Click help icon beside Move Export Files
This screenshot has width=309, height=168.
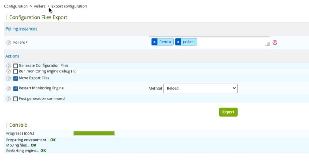(8, 78)
